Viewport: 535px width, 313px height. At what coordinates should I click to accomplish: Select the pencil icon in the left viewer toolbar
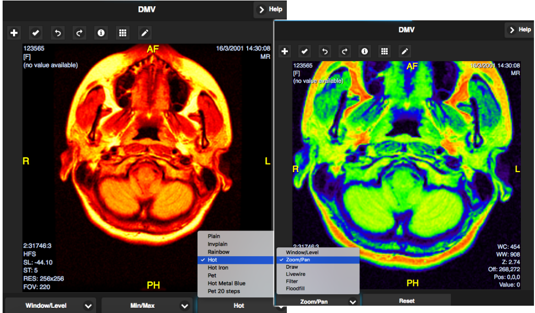click(145, 33)
